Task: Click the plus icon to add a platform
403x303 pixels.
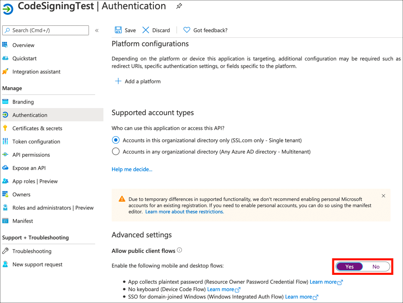Action: pyautogui.click(x=118, y=81)
